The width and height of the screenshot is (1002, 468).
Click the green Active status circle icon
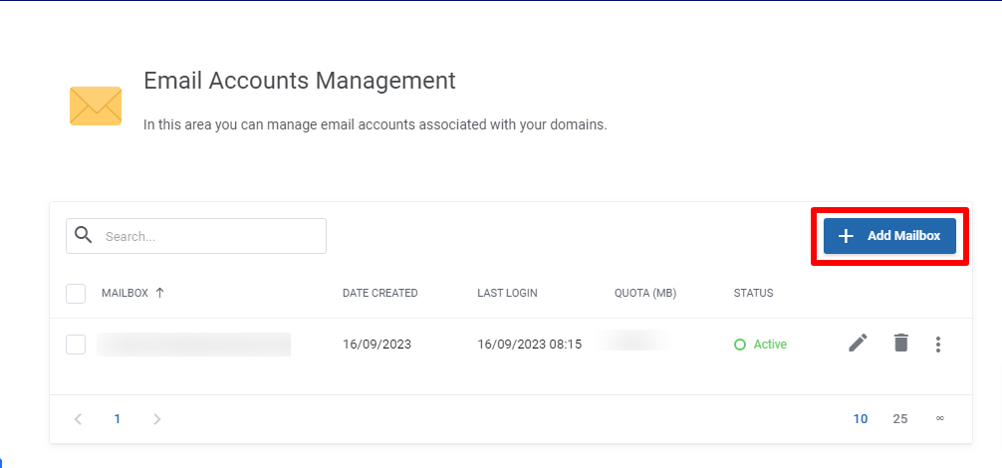[x=739, y=345]
